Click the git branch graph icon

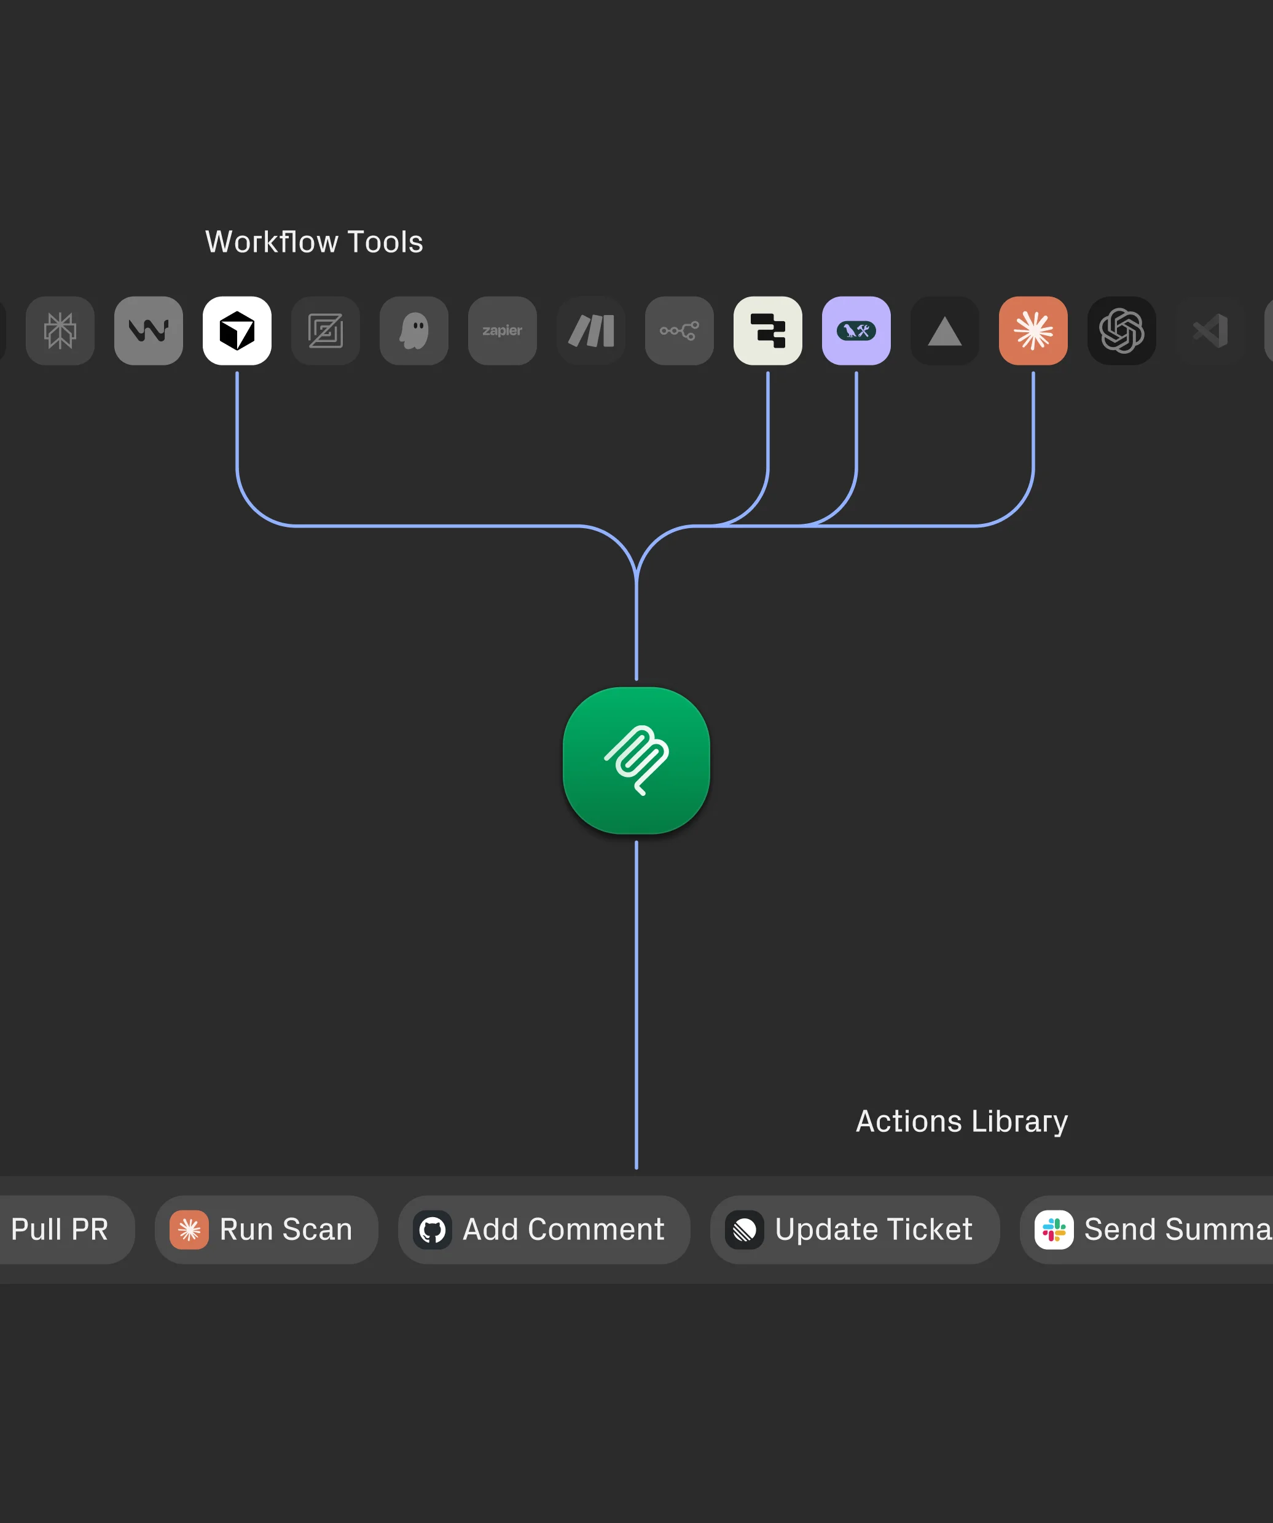point(679,331)
